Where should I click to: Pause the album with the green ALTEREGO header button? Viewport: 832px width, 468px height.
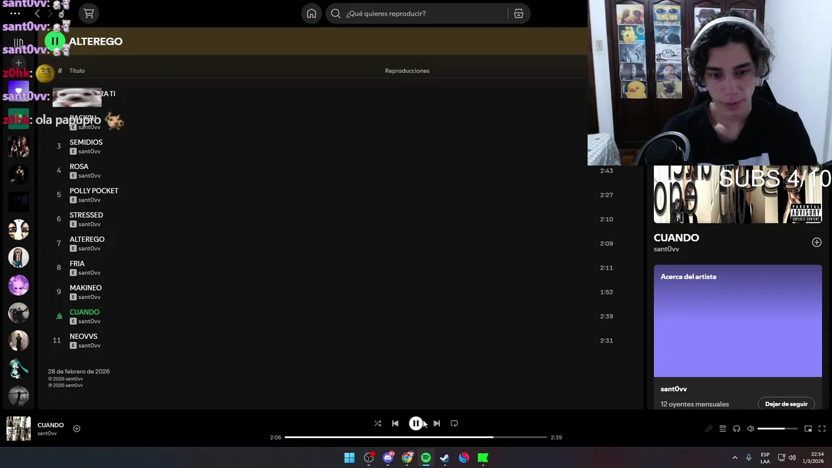(55, 41)
